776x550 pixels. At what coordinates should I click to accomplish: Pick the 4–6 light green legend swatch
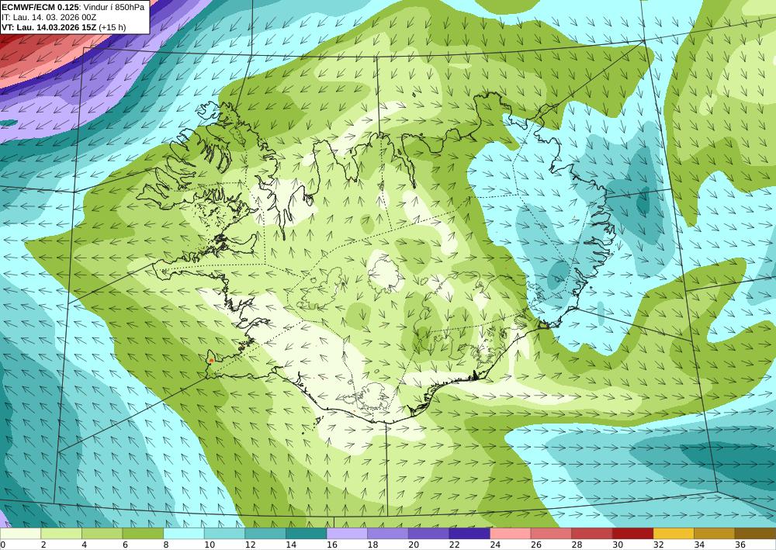click(x=102, y=534)
